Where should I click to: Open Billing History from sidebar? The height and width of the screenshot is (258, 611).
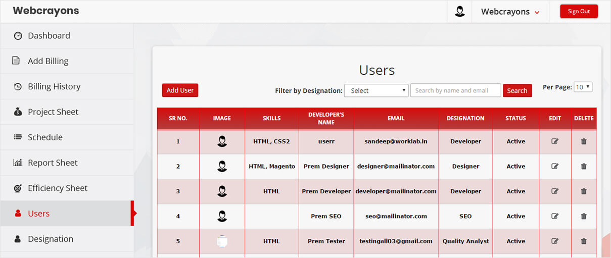tap(54, 87)
